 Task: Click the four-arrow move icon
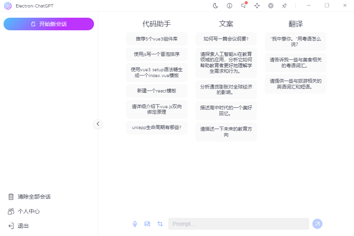coord(257,6)
